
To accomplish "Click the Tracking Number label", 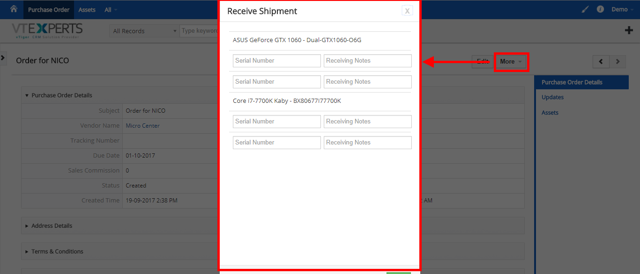I will pos(95,141).
